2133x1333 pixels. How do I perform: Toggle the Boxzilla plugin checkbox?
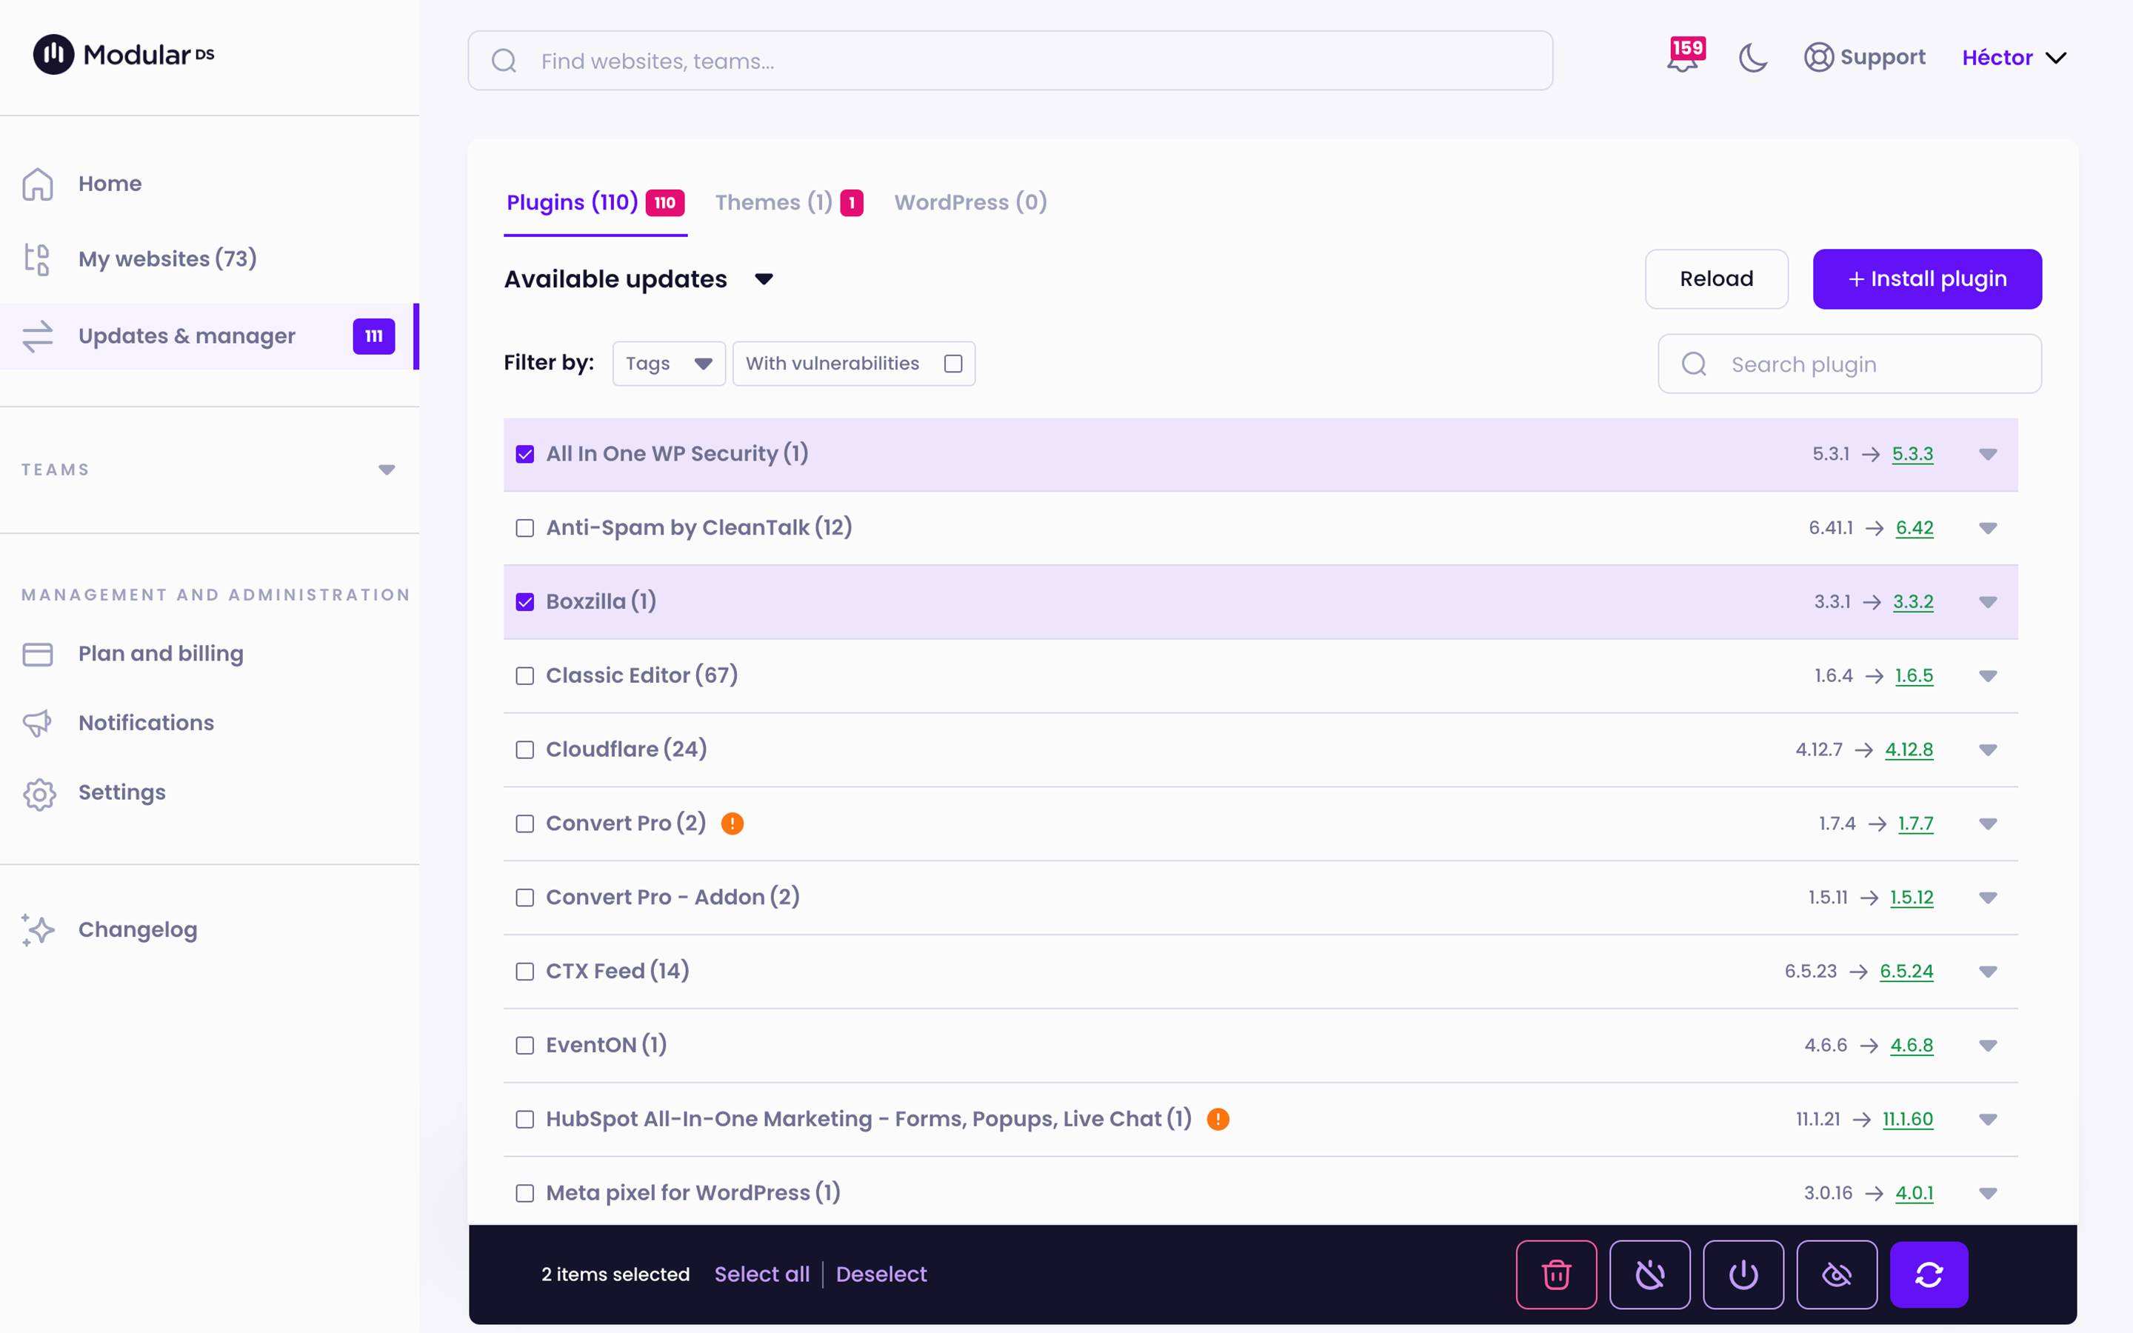pos(525,601)
